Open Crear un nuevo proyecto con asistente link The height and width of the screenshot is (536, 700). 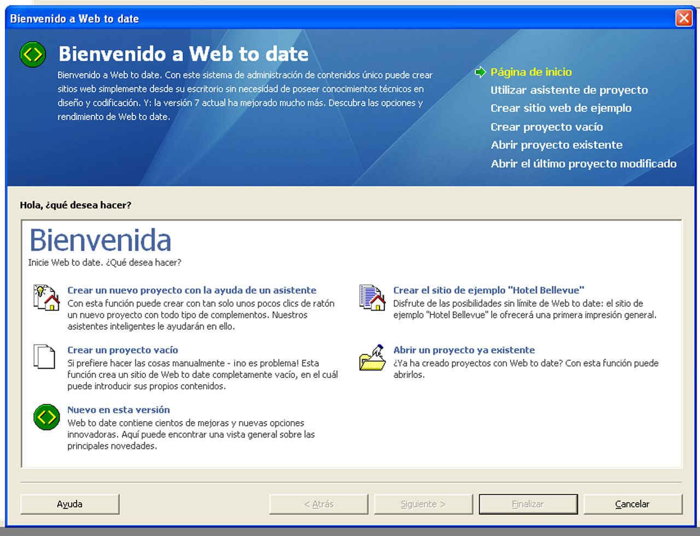[191, 290]
